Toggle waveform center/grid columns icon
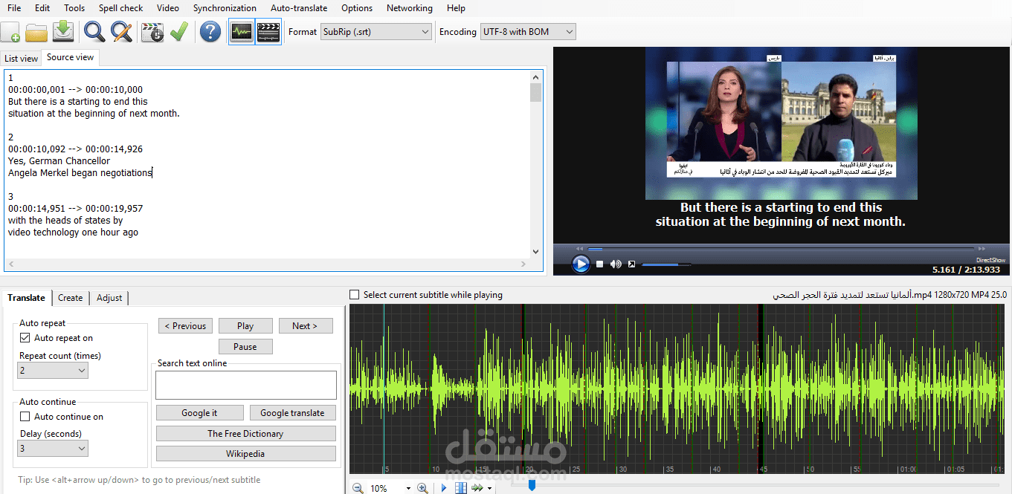Viewport: 1012px width, 494px height. (461, 488)
